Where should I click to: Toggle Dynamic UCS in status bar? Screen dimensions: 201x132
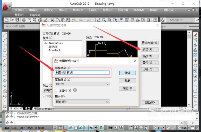[86, 127]
